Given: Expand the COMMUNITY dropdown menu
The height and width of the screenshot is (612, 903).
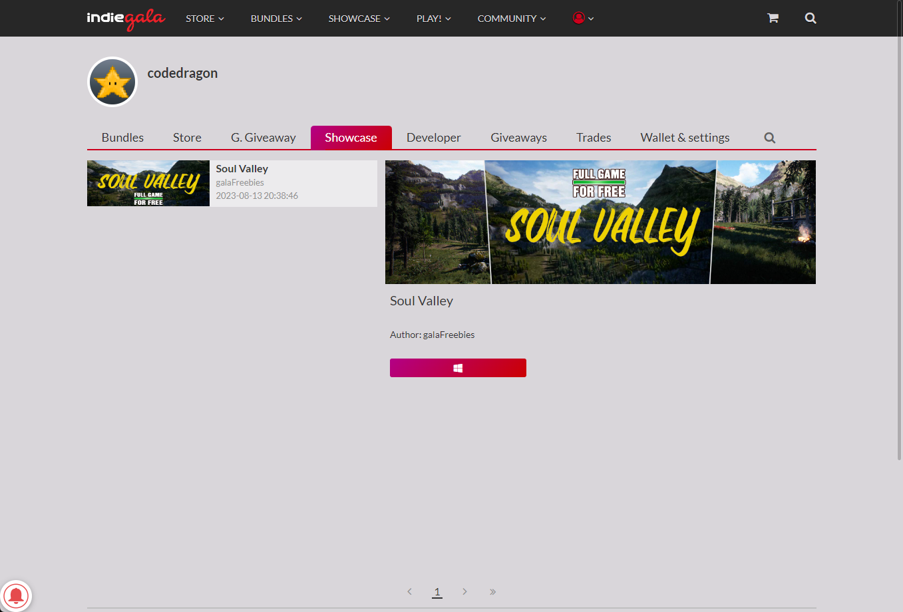Looking at the screenshot, I should 512,19.
